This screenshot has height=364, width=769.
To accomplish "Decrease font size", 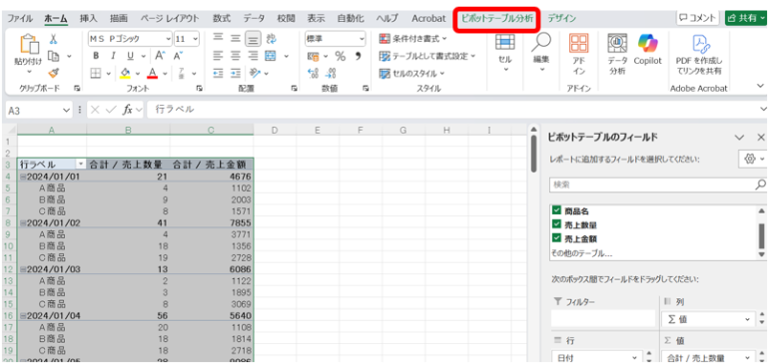I will pos(178,56).
